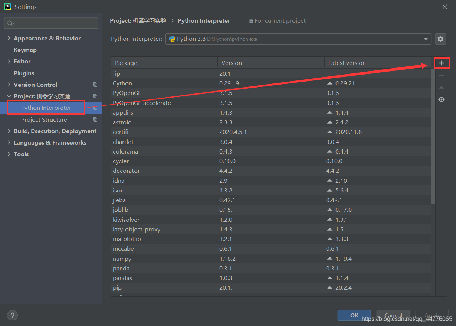
Task: Select the astroid package row
Action: click(x=271, y=122)
